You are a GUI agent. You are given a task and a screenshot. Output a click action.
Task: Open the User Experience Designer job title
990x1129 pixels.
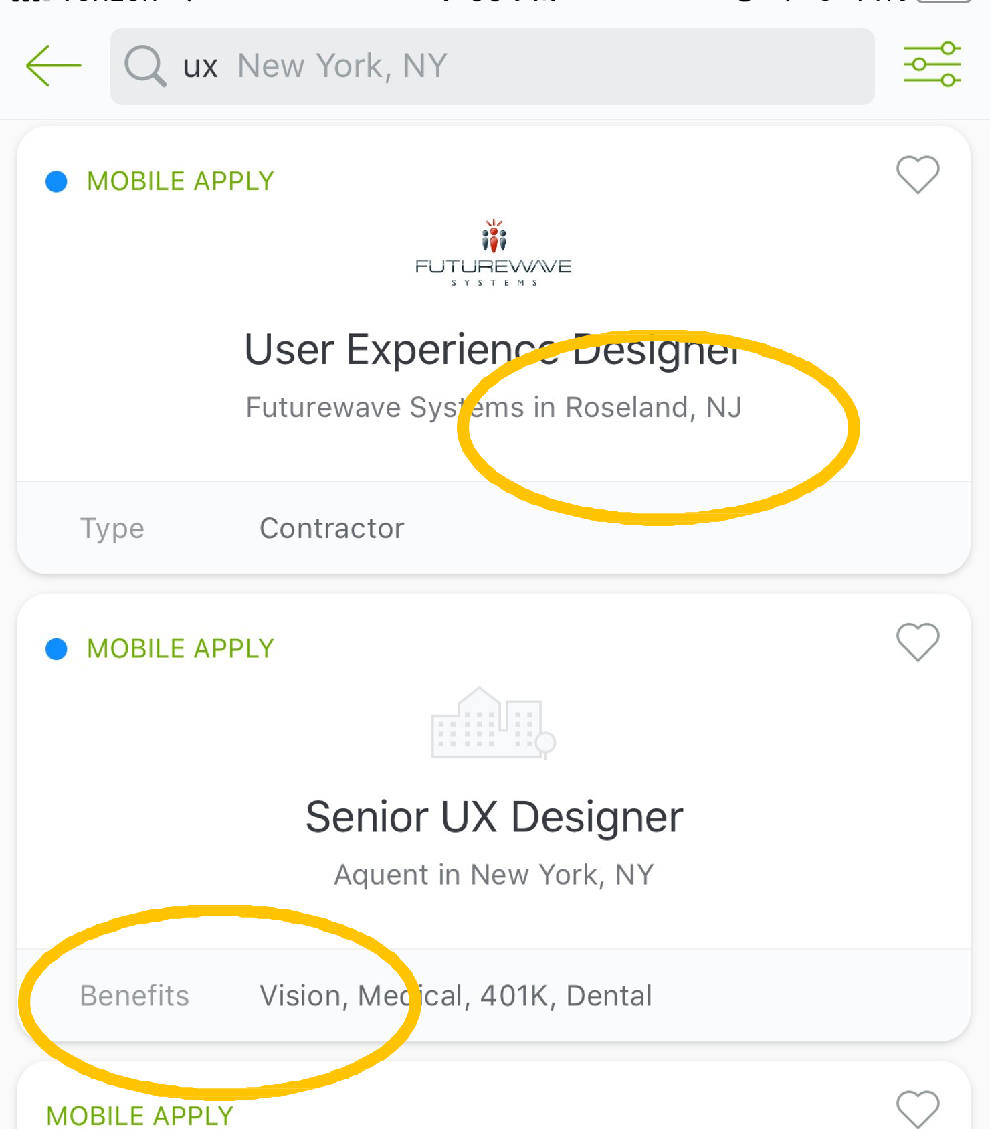[493, 349]
